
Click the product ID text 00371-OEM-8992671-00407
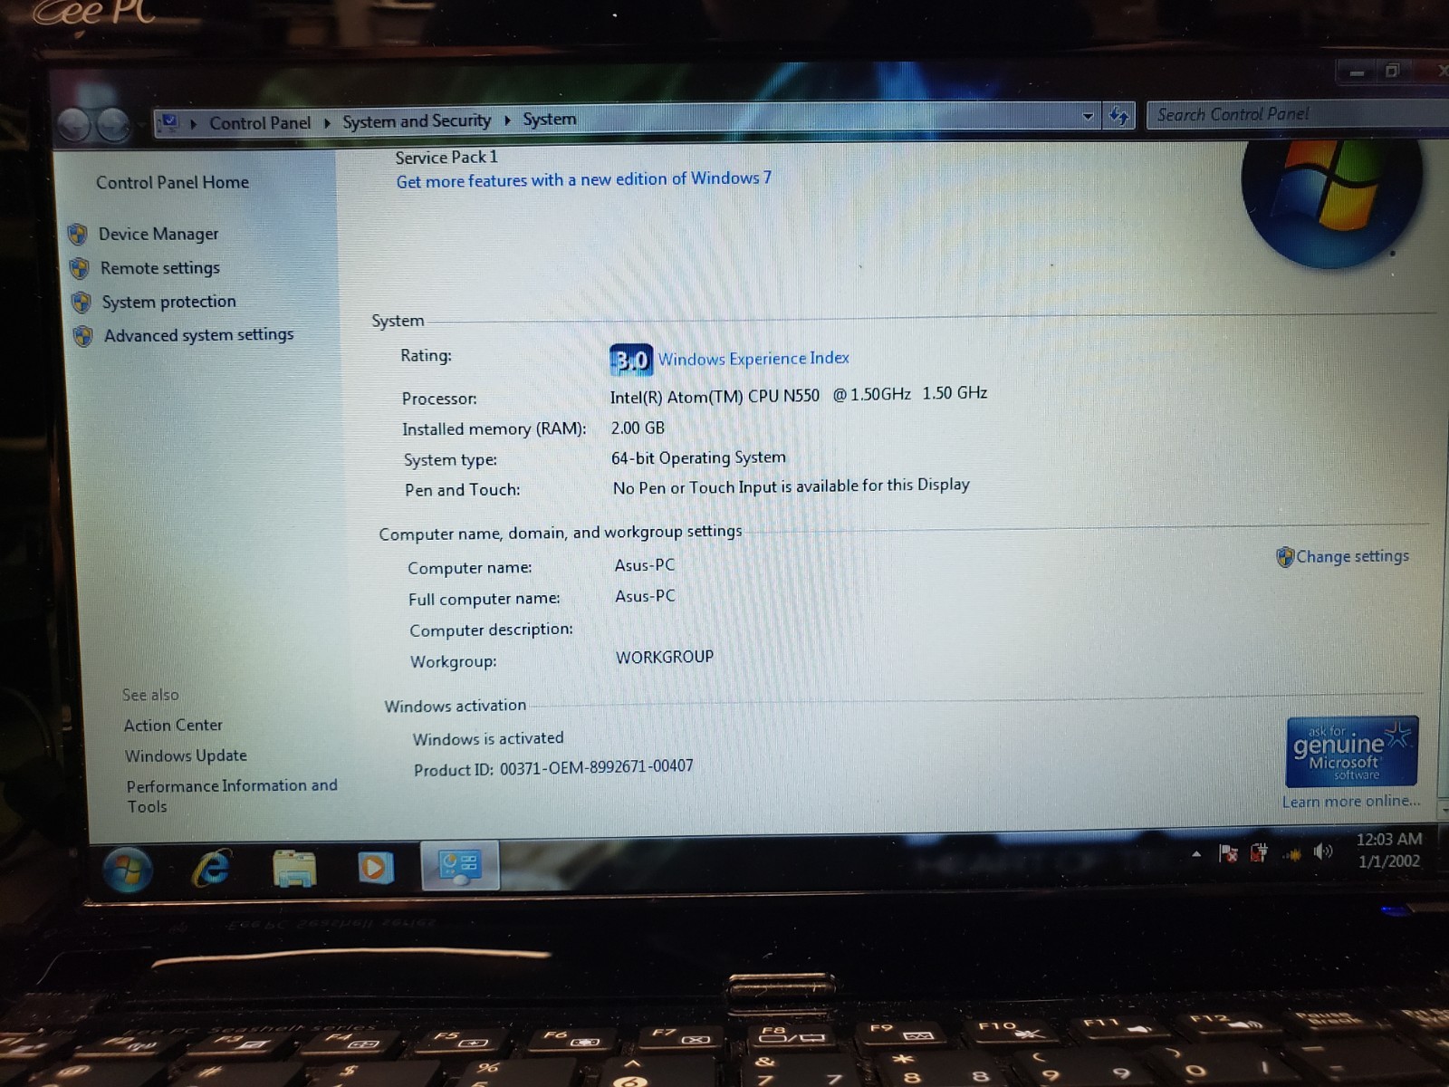point(596,766)
